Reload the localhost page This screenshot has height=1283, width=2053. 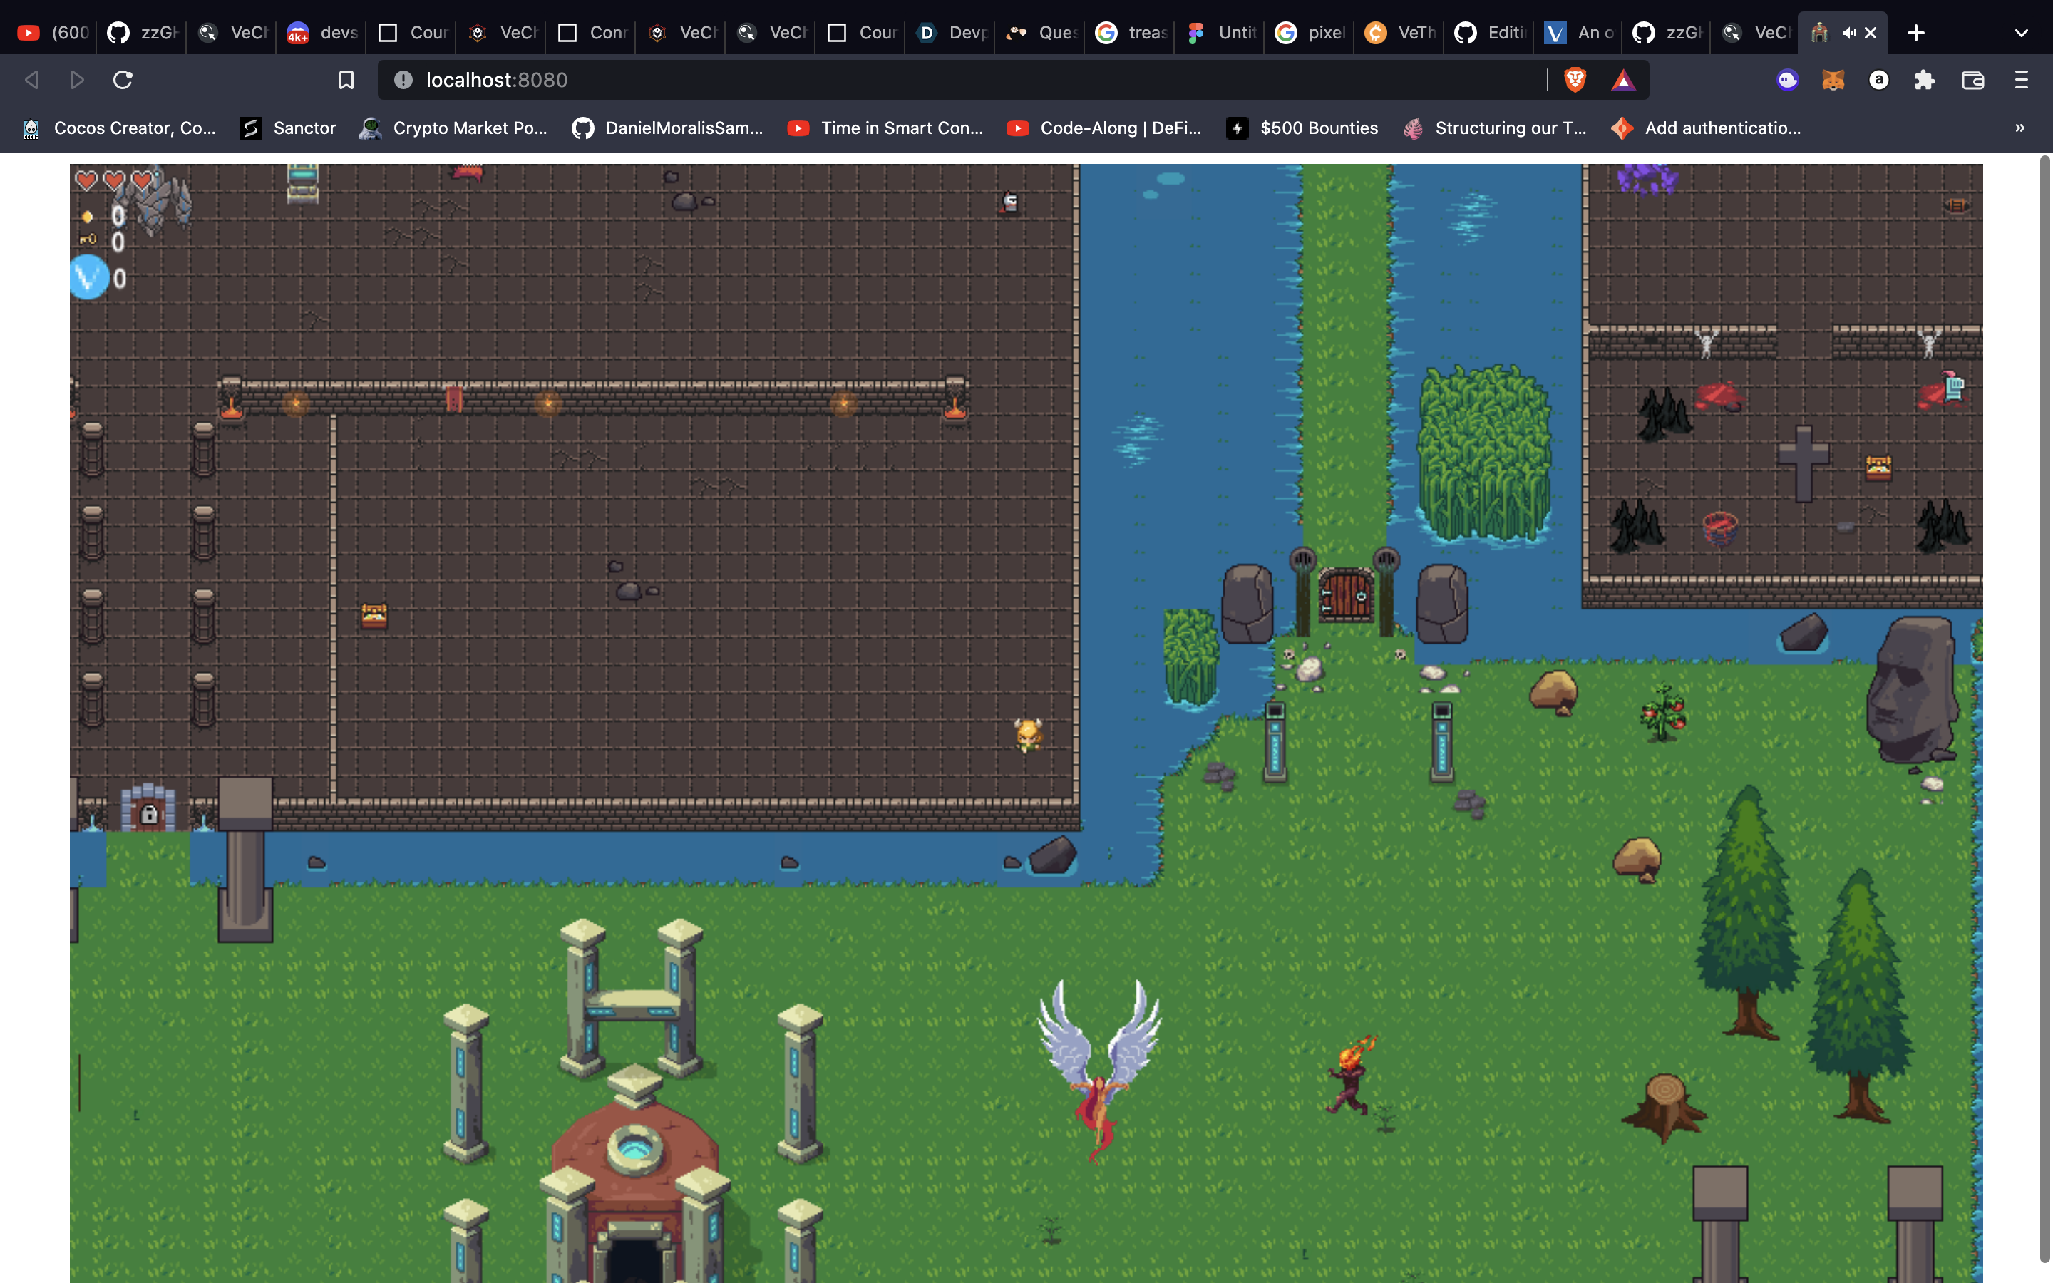(123, 80)
